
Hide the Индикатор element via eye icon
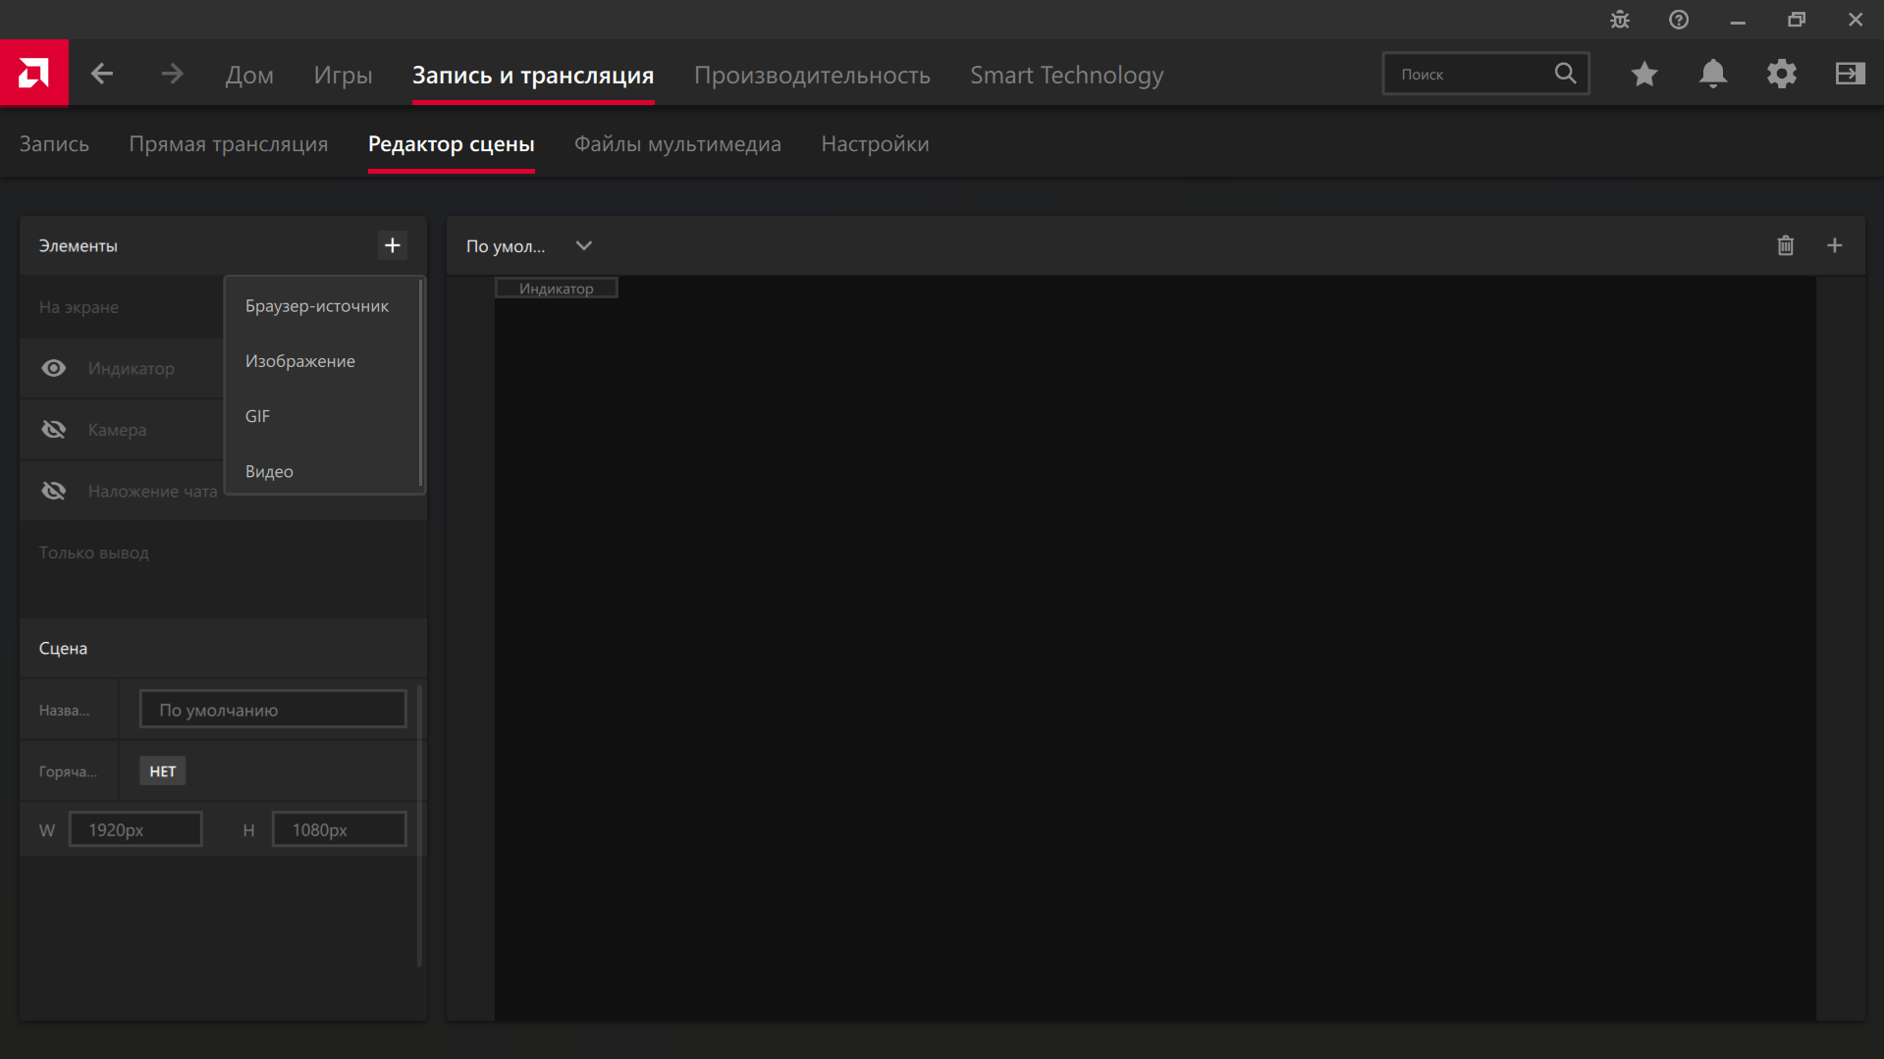[x=54, y=368]
